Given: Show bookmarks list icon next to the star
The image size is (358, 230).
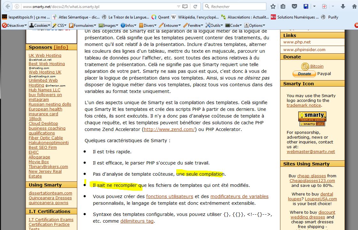Looking at the screenshot, I should click(283, 6).
